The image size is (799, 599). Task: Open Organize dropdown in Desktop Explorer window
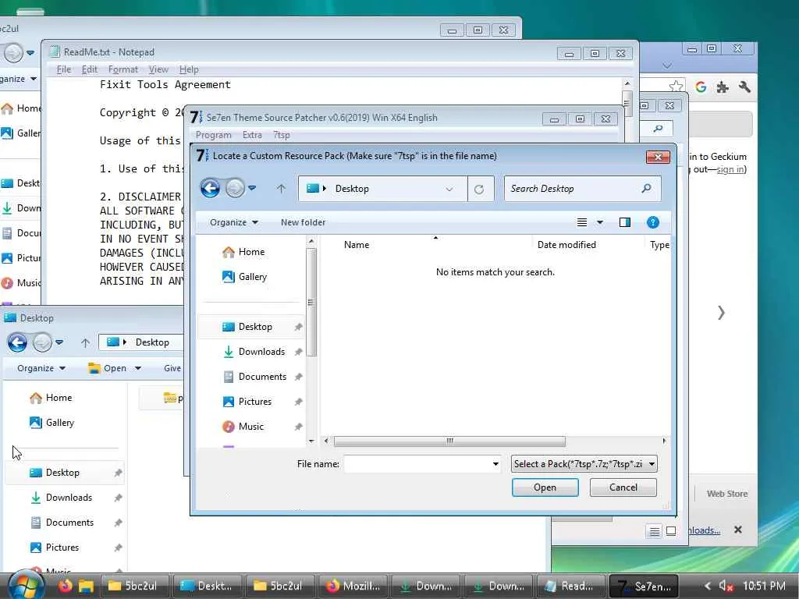[41, 368]
